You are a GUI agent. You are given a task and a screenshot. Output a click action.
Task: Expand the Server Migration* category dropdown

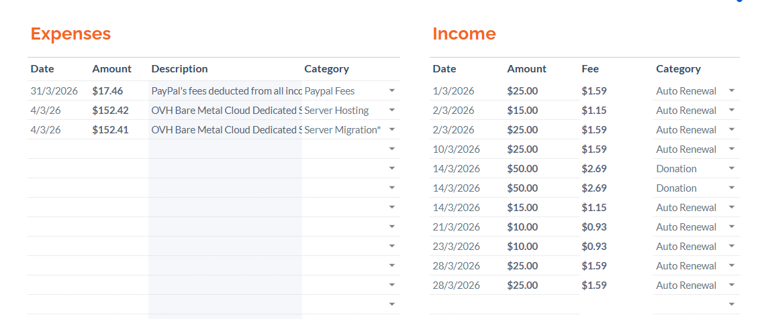(392, 129)
